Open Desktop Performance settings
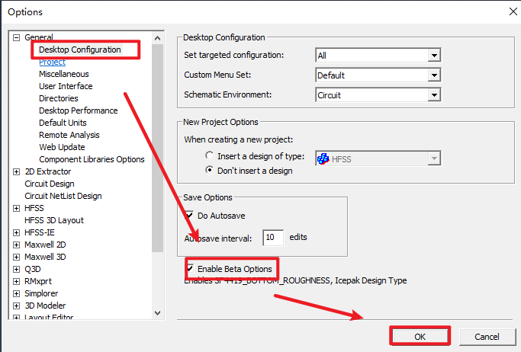 79,110
